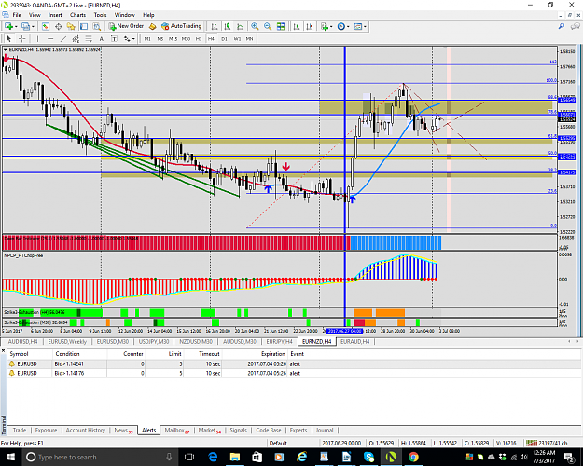The image size is (583, 466).
Task: Click the Type here to search box
Action: tap(100, 457)
